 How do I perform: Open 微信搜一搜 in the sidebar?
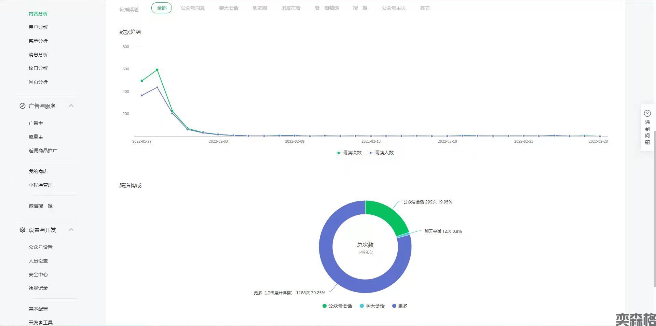[x=41, y=206]
